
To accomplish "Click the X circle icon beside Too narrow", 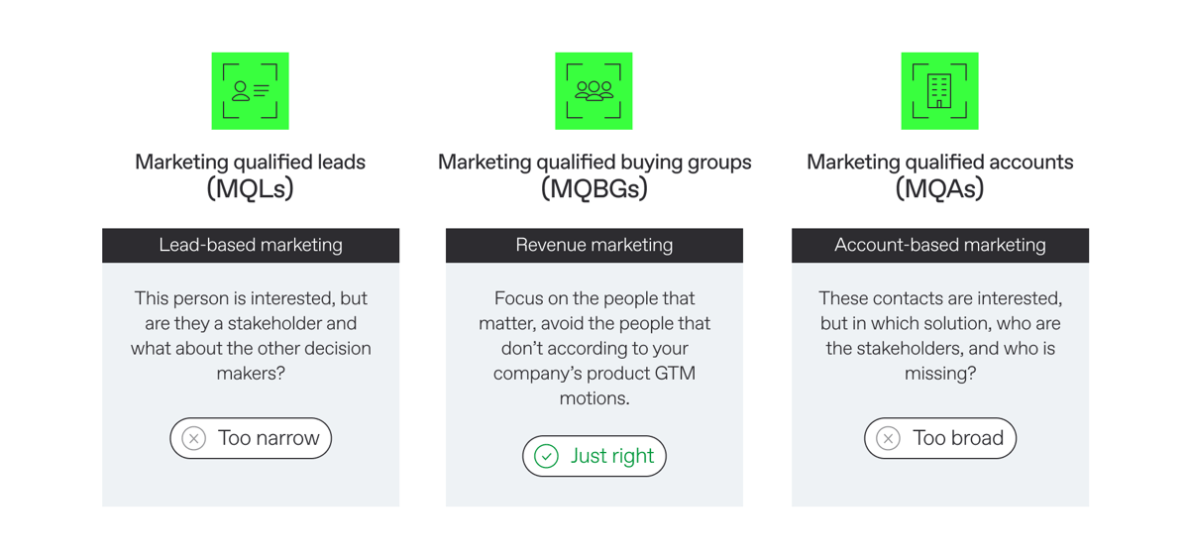I will click(x=194, y=438).
